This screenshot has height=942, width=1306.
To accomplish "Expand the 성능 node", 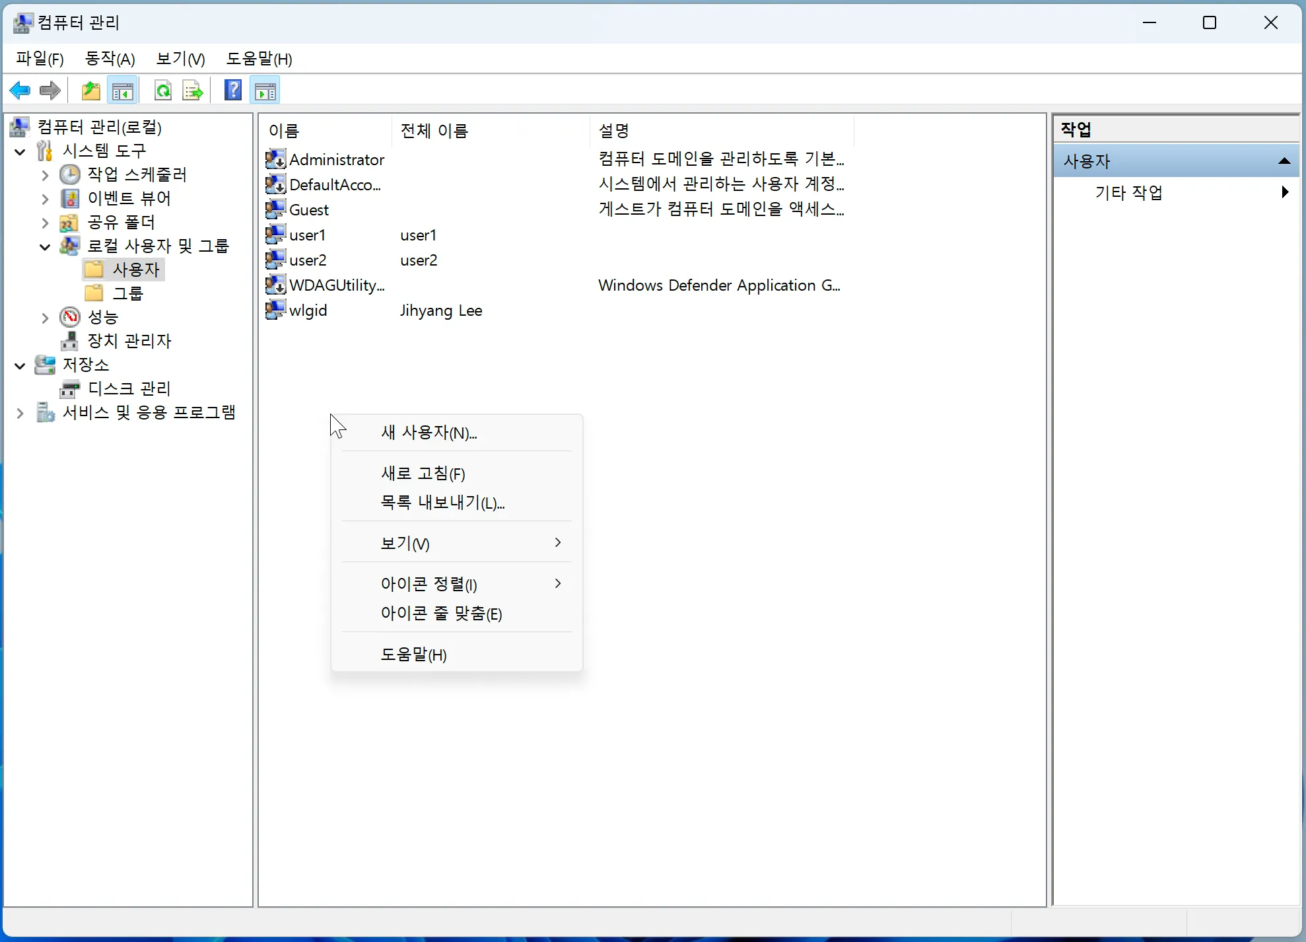I will coord(45,318).
